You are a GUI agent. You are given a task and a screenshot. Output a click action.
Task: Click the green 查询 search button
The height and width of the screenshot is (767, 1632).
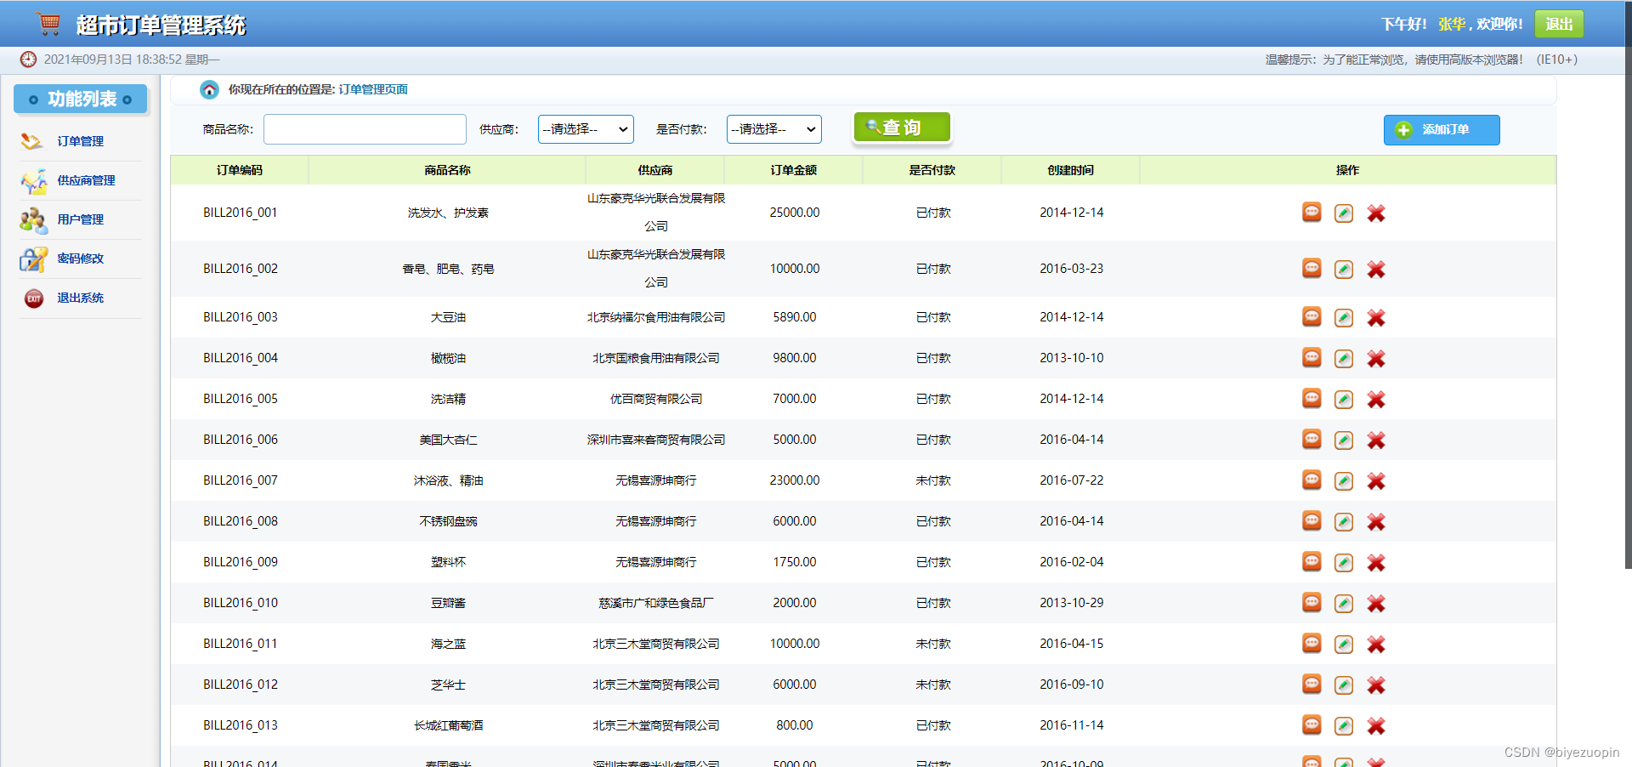(902, 127)
